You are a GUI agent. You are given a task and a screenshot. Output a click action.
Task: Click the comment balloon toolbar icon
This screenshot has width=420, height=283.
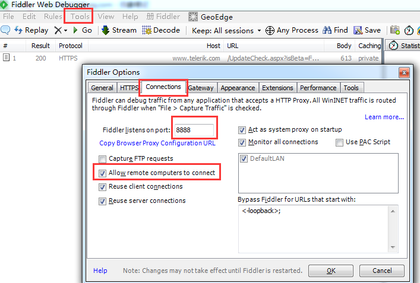(5, 30)
